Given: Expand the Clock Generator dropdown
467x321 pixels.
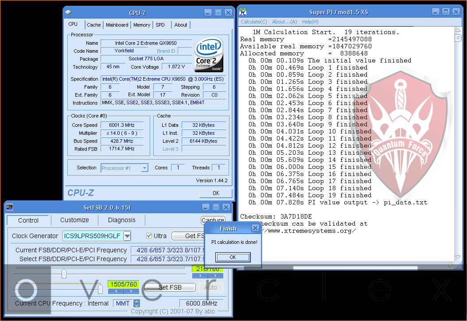Looking at the screenshot, I should click(127, 236).
